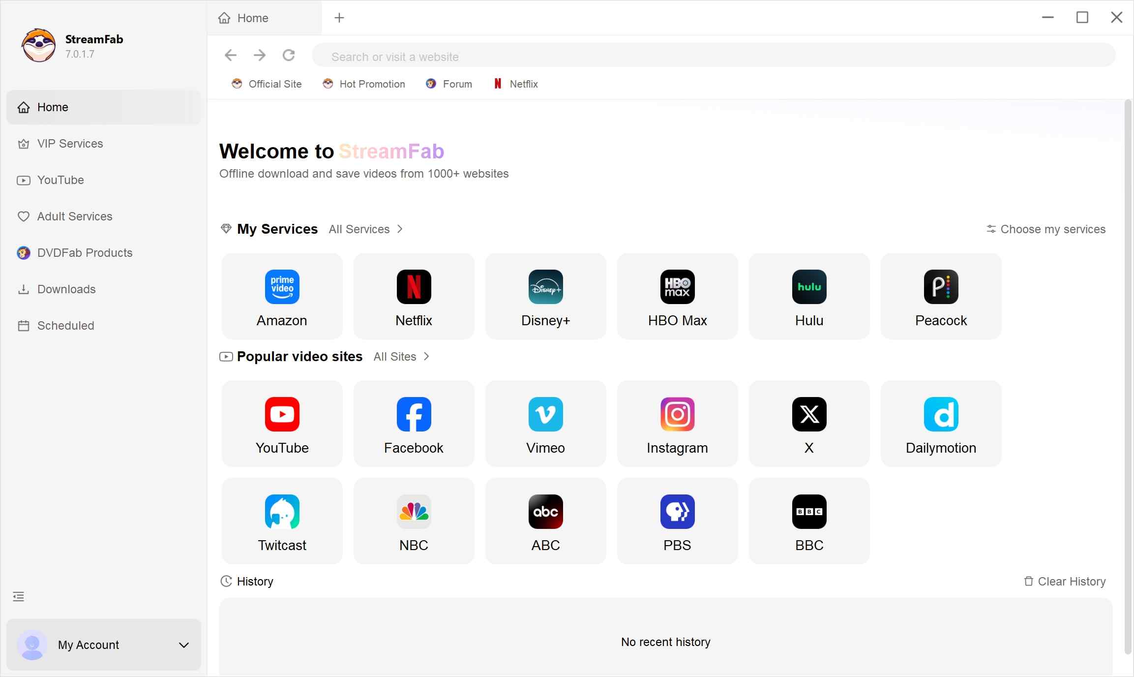Open Dailymotion from popular video sites

(x=940, y=423)
